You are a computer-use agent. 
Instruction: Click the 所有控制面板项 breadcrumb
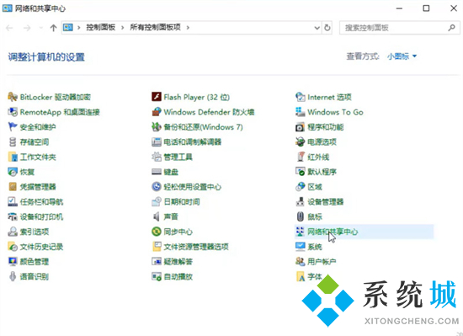tap(156, 28)
